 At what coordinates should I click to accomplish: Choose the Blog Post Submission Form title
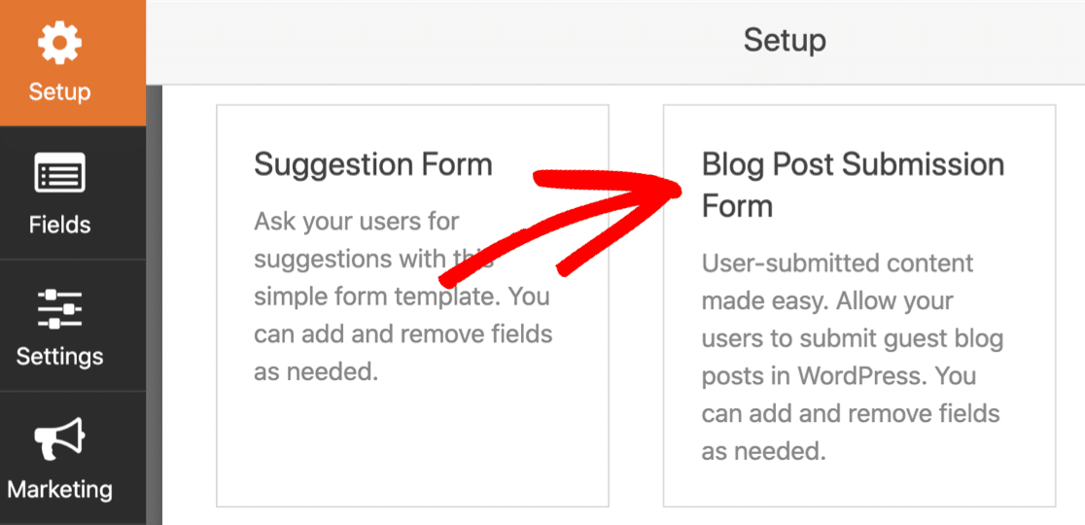point(853,186)
